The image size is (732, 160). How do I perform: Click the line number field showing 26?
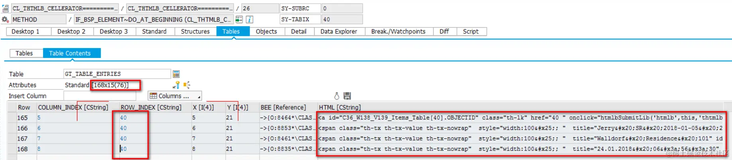260,8
